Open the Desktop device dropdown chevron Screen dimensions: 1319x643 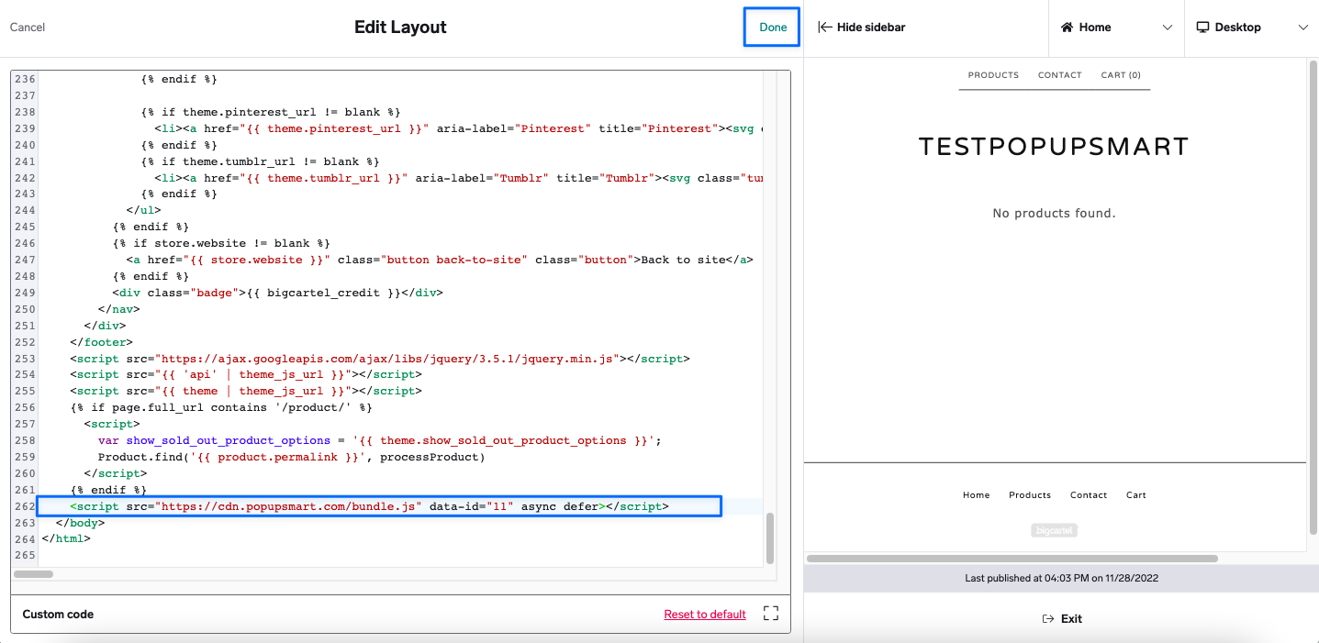[x=1303, y=28]
